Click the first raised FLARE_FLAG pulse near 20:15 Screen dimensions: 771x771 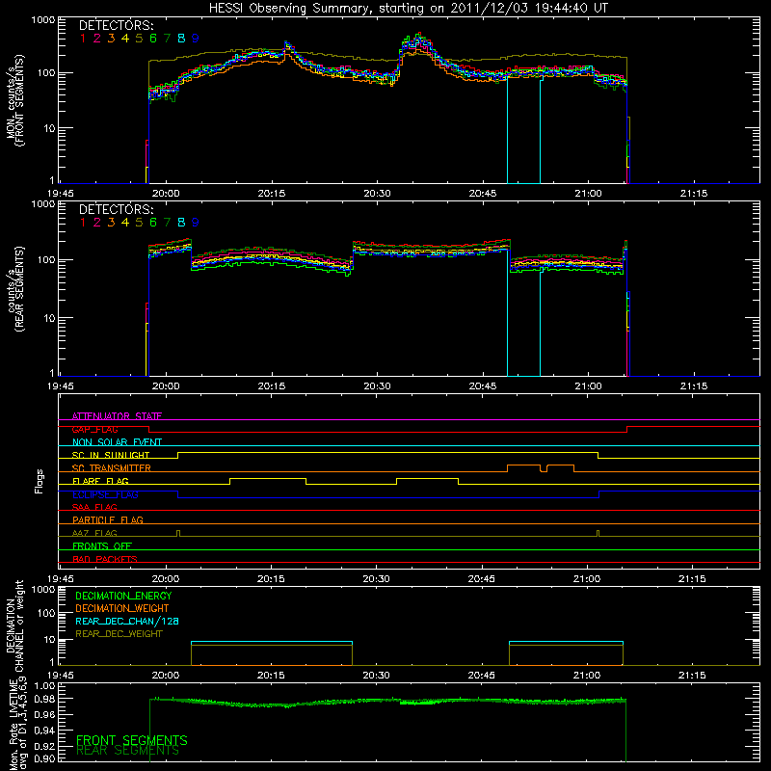pyautogui.click(x=268, y=481)
